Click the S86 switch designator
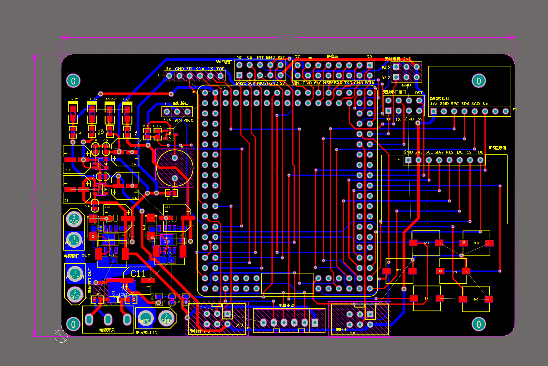The width and height of the screenshot is (548, 366). [476, 243]
